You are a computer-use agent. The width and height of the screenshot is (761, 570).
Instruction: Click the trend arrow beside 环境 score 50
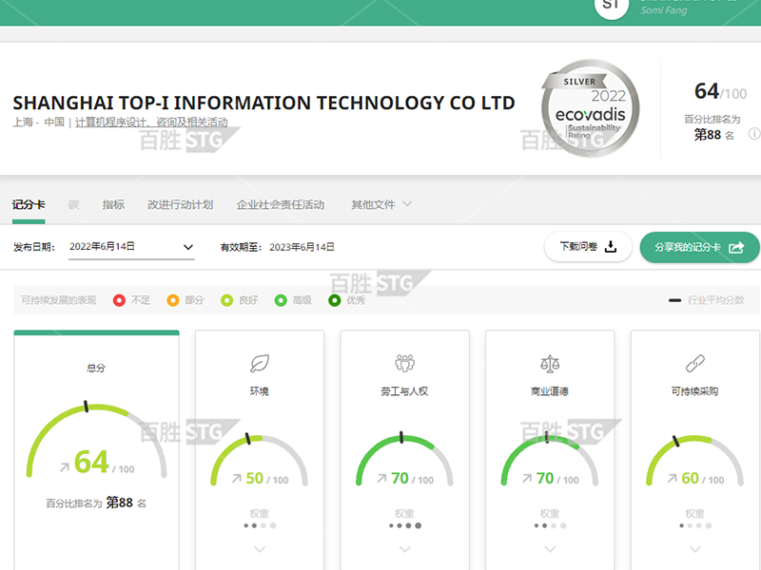(236, 479)
